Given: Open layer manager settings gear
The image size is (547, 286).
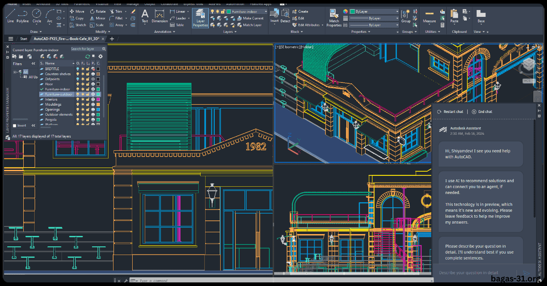Looking at the screenshot, I should tap(101, 56).
